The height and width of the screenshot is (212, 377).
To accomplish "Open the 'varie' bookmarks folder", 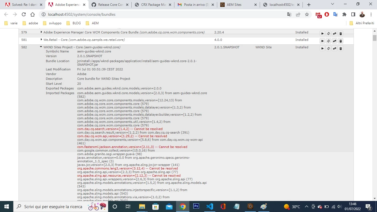I will coord(11,23).
